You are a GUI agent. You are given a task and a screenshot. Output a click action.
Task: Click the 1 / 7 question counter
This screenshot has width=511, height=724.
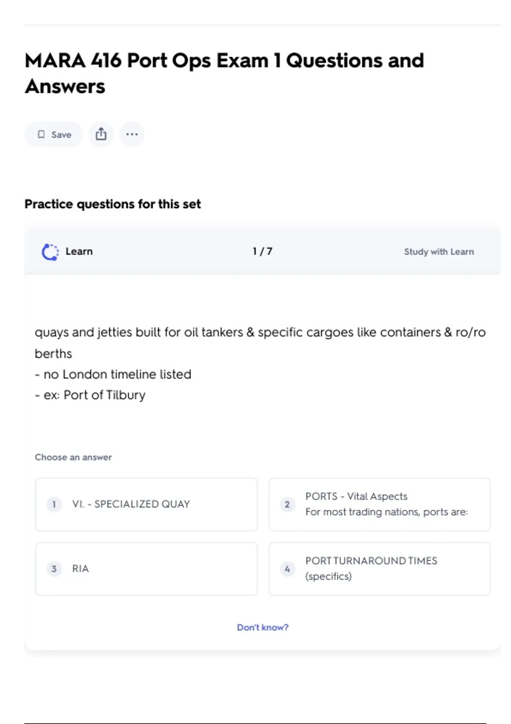[262, 251]
